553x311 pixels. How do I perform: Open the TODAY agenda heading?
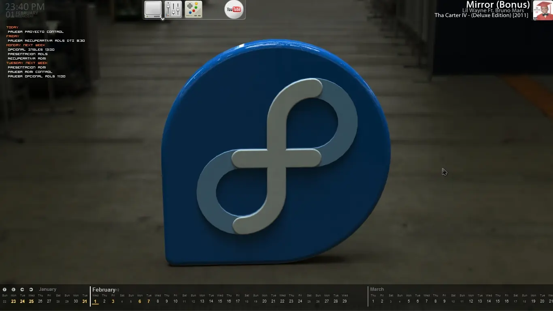point(13,27)
